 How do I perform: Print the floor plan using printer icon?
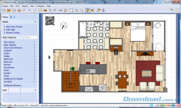click(19, 11)
